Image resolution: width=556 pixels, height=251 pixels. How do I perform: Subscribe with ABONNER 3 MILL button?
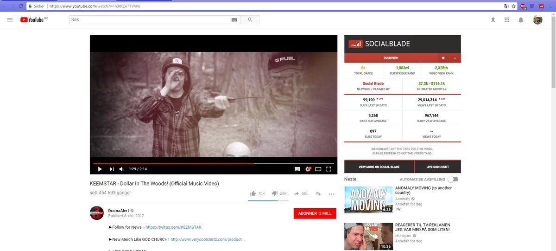pyautogui.click(x=315, y=213)
